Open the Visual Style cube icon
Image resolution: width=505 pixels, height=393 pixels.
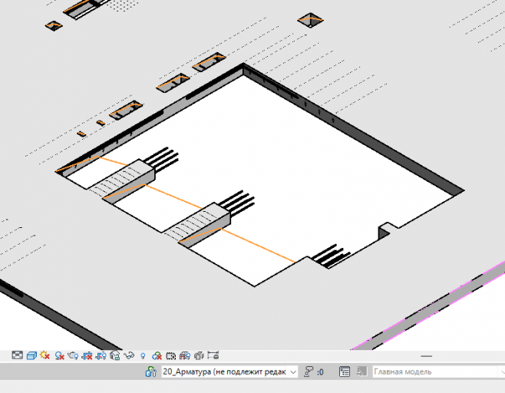(x=31, y=355)
